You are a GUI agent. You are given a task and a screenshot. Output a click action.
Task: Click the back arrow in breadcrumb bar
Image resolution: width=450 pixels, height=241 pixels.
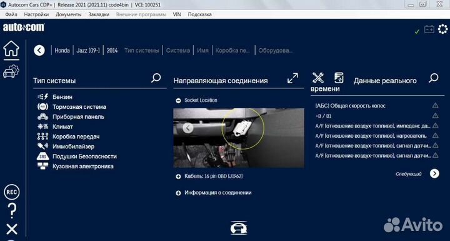click(x=39, y=50)
